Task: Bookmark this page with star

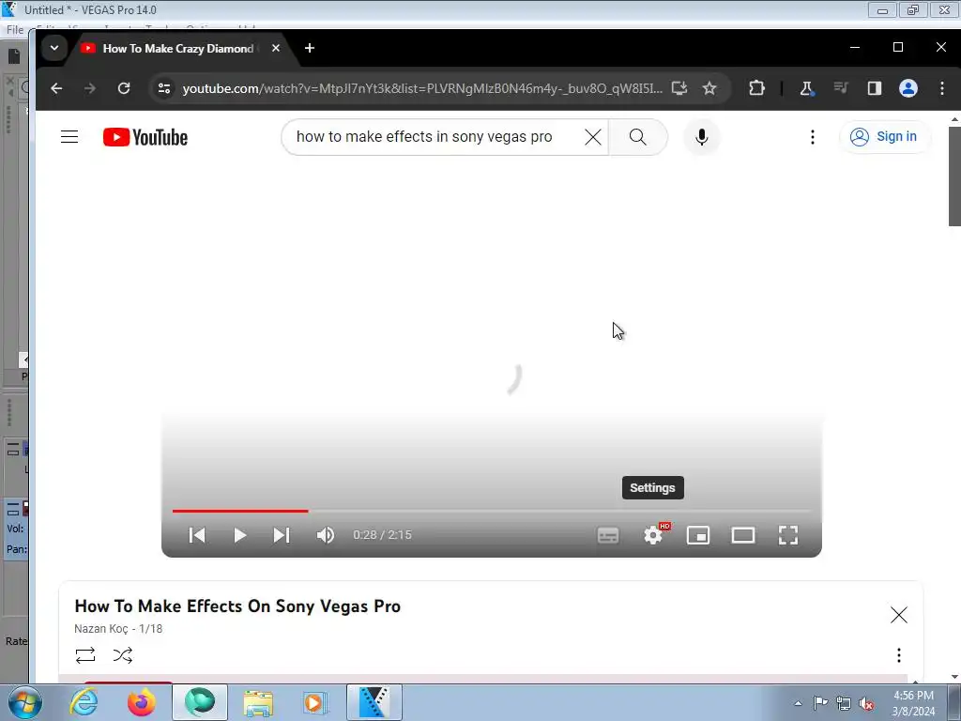Action: click(x=709, y=88)
